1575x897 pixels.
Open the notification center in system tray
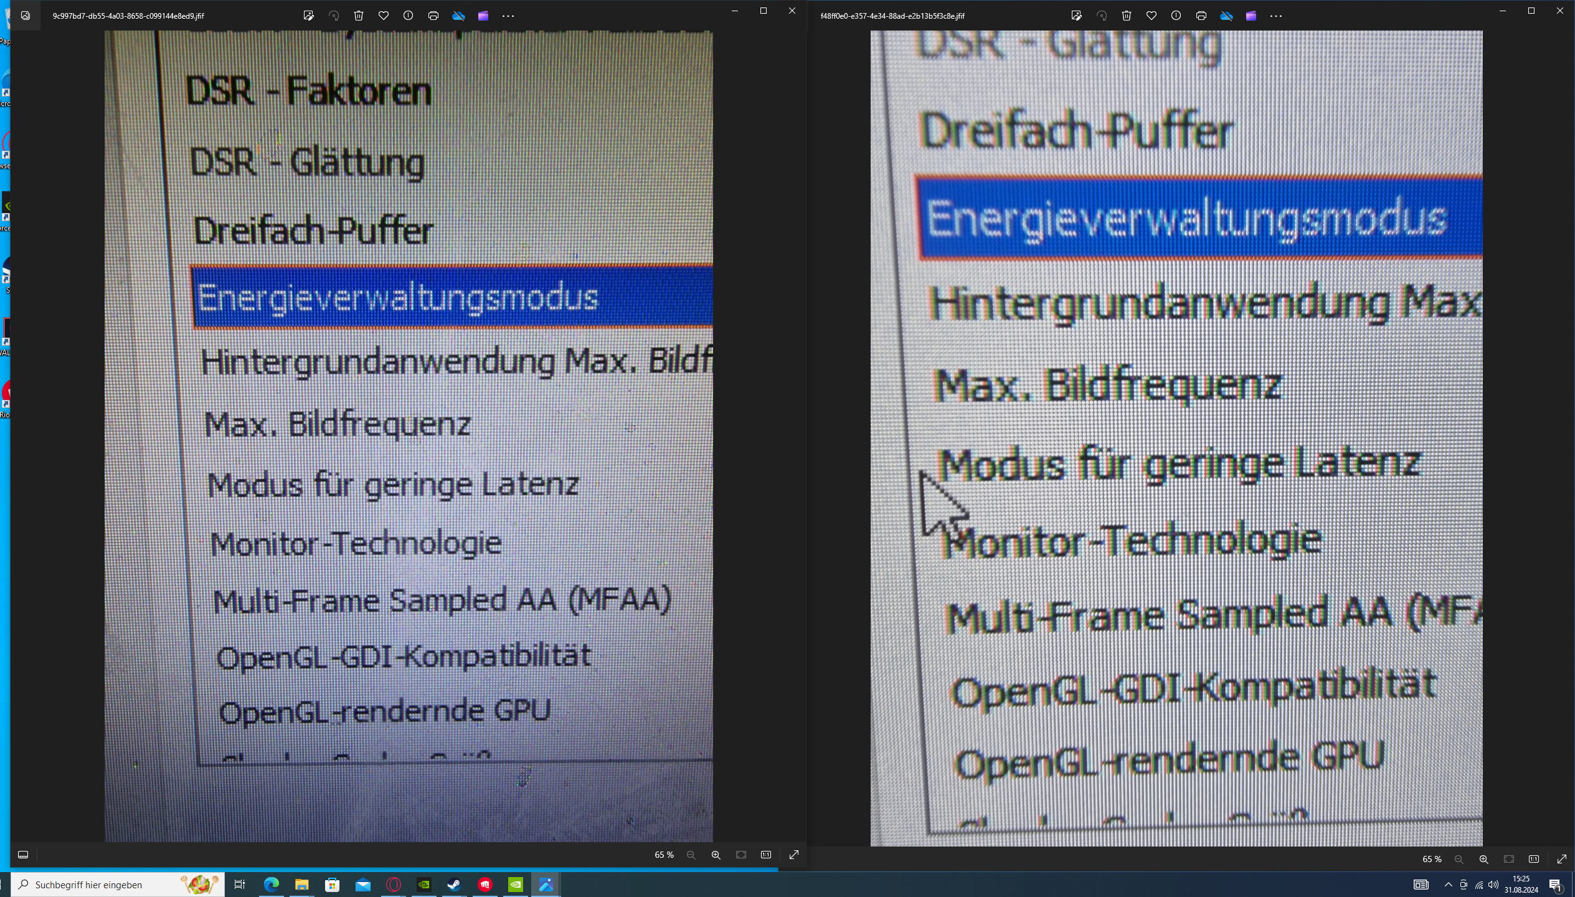point(1555,885)
